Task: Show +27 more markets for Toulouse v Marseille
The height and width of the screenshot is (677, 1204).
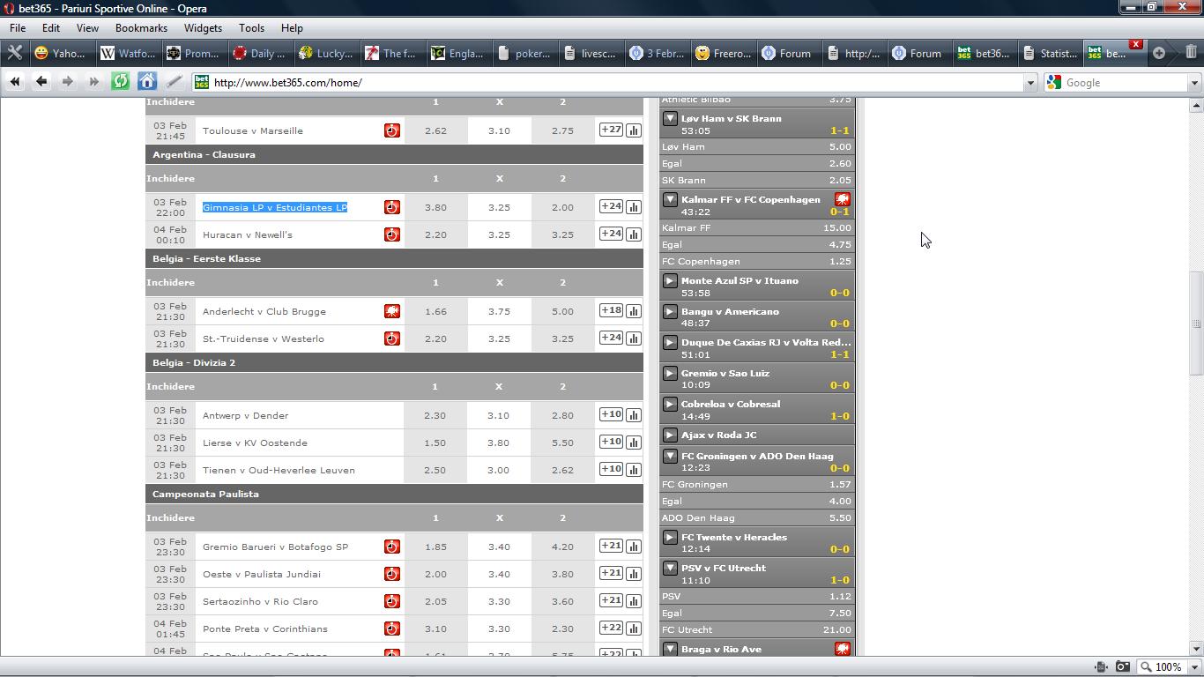Action: tap(611, 130)
